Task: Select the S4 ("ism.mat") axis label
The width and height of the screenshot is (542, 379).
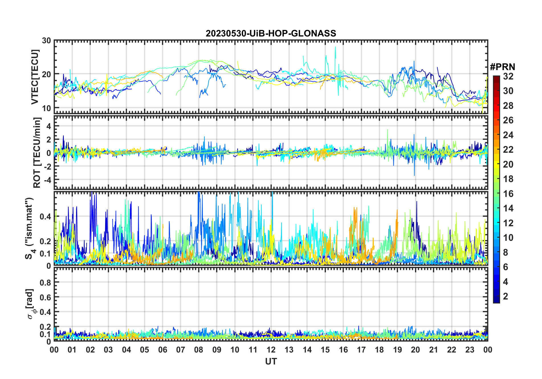Action: click(30, 228)
